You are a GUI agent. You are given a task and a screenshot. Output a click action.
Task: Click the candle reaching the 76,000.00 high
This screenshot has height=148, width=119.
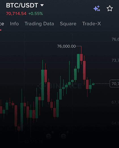coord(81,57)
